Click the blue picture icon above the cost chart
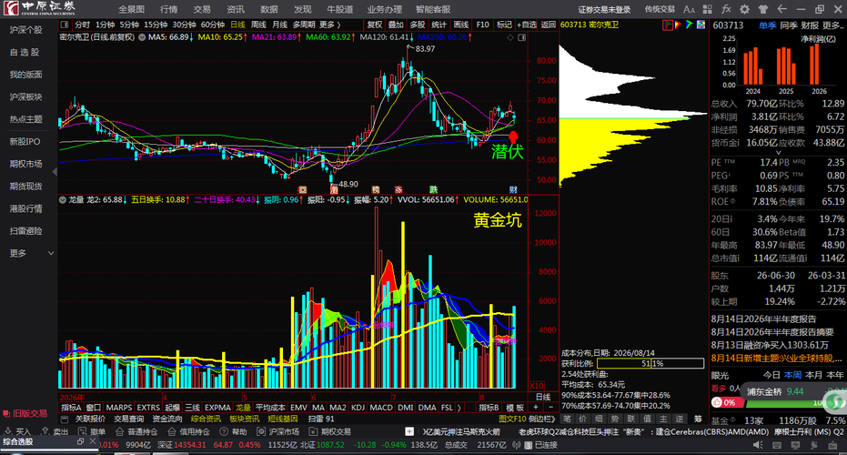This screenshot has width=847, height=455. (701, 25)
